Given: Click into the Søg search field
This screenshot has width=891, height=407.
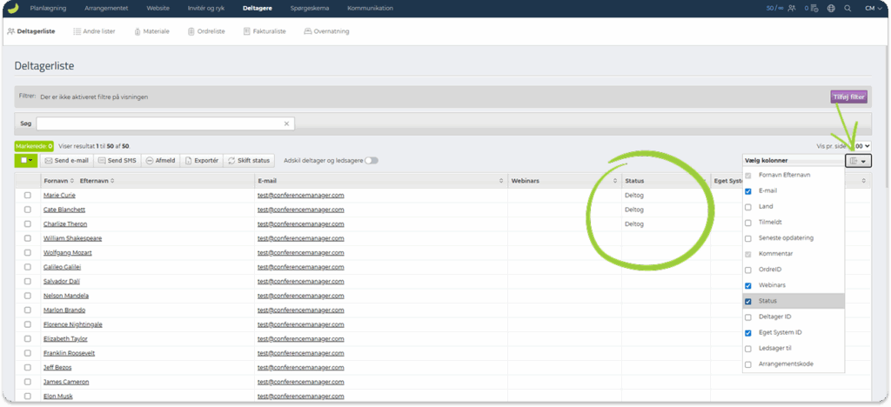Looking at the screenshot, I should (161, 123).
